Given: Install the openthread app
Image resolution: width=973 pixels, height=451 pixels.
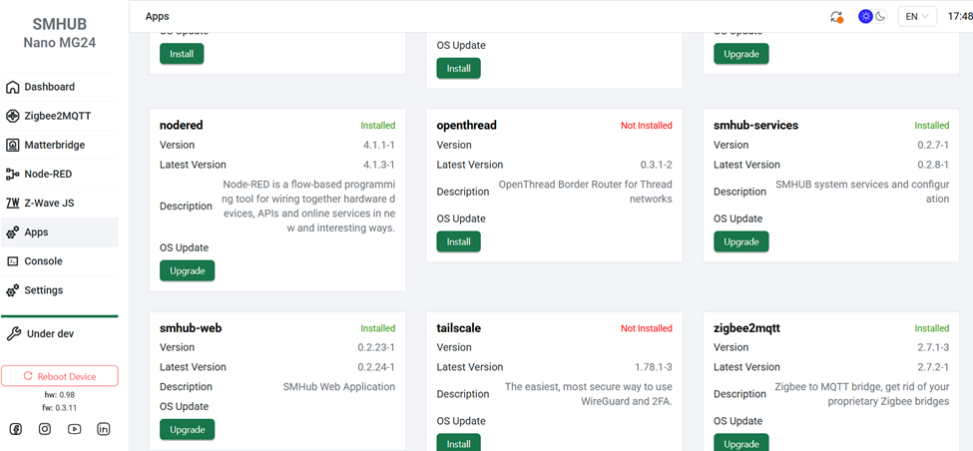Looking at the screenshot, I should (x=459, y=241).
